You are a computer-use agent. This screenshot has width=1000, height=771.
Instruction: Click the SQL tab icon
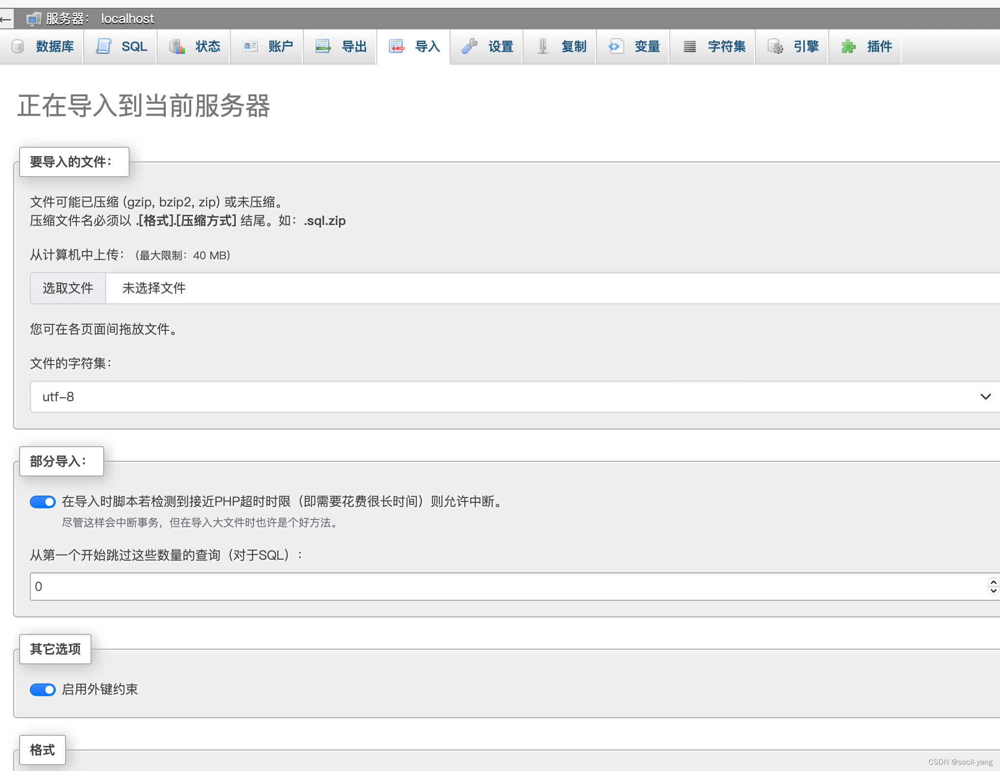(x=104, y=46)
